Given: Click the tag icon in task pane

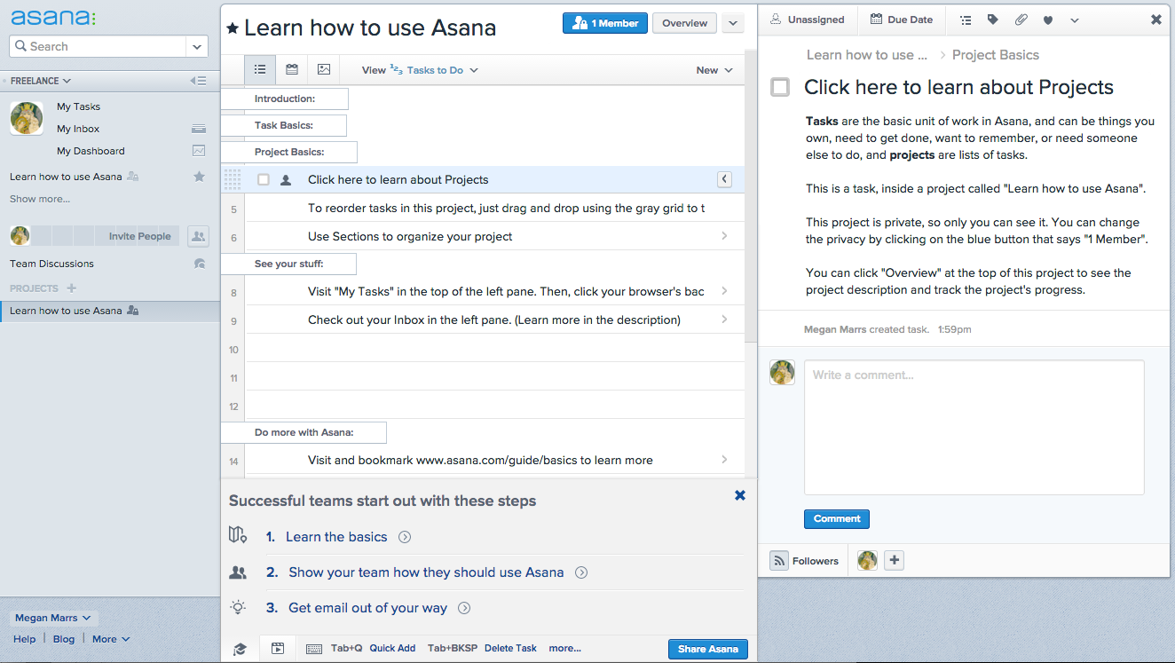Looking at the screenshot, I should [993, 20].
